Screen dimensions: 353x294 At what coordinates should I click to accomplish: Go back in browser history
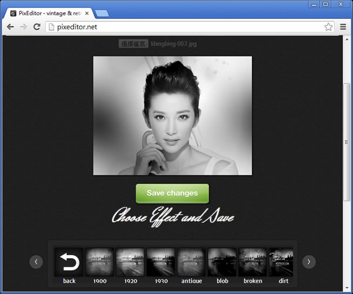coord(10,26)
